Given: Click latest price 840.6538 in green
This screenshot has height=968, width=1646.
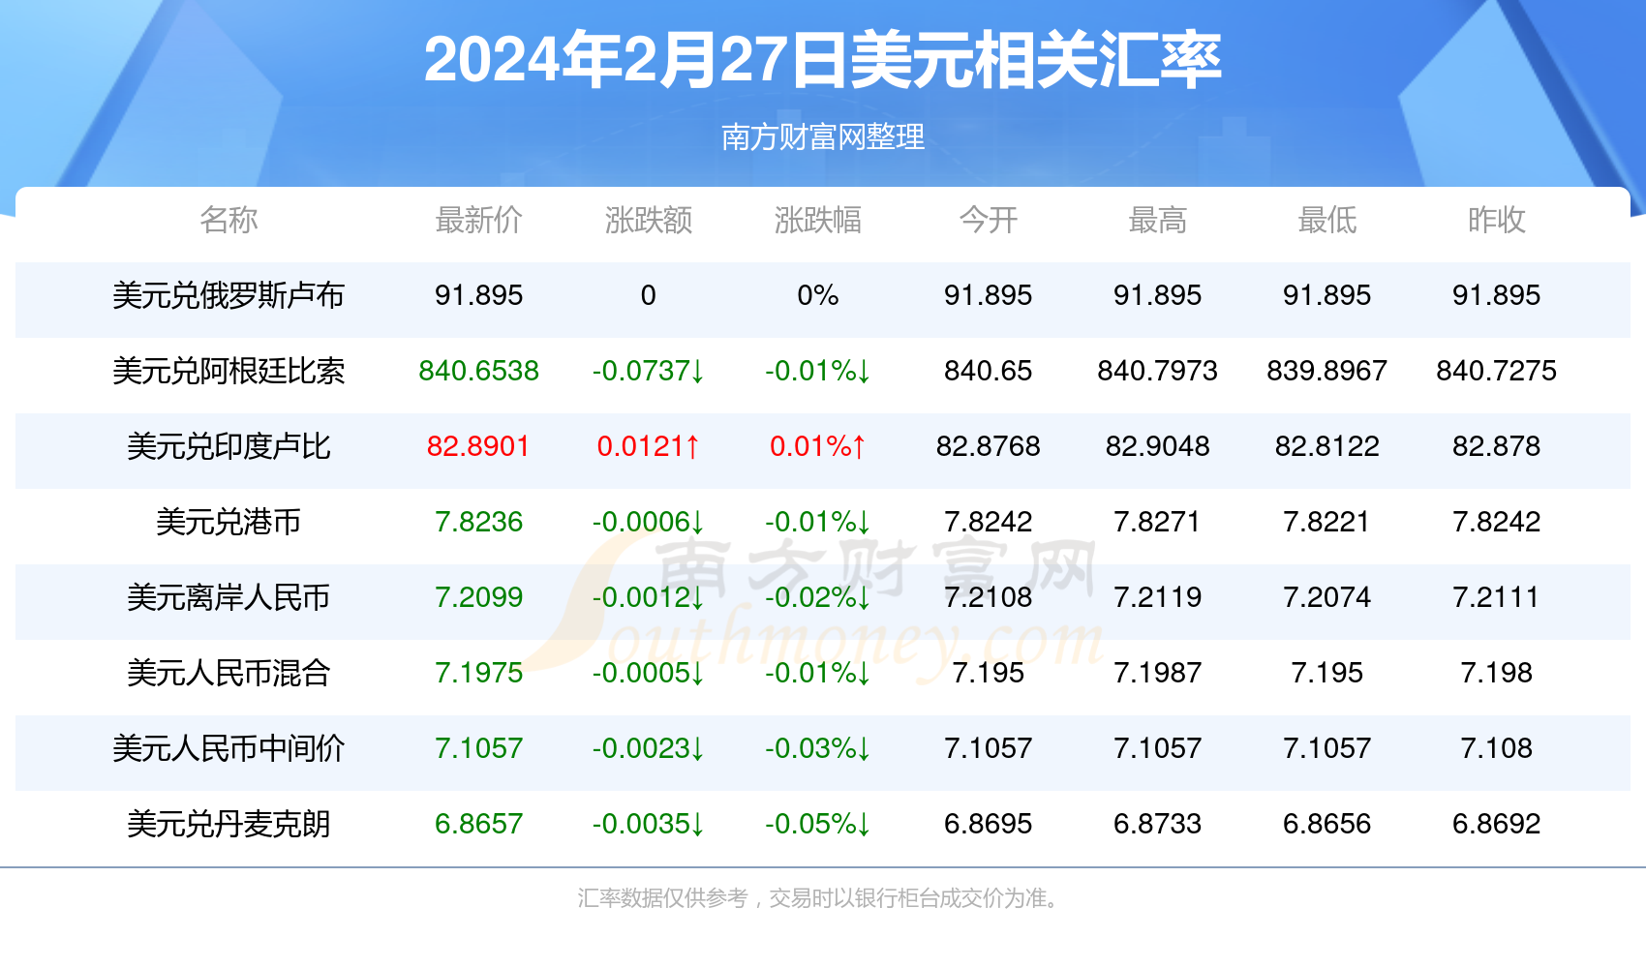Looking at the screenshot, I should click(478, 371).
